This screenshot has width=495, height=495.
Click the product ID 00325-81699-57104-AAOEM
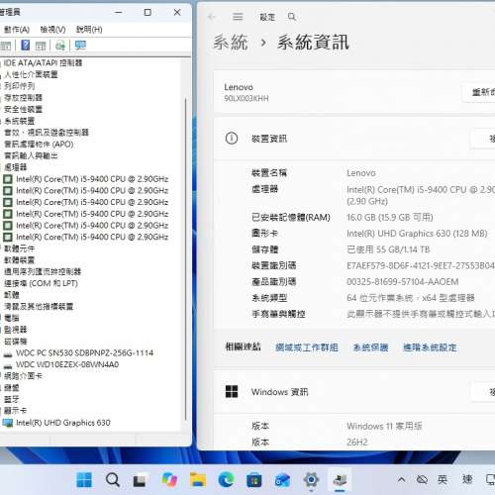(x=403, y=282)
